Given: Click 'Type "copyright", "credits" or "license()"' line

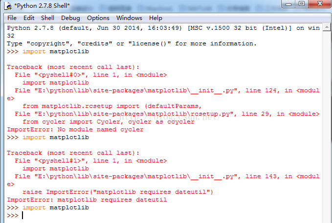Looking at the screenshot, I should (132, 43).
